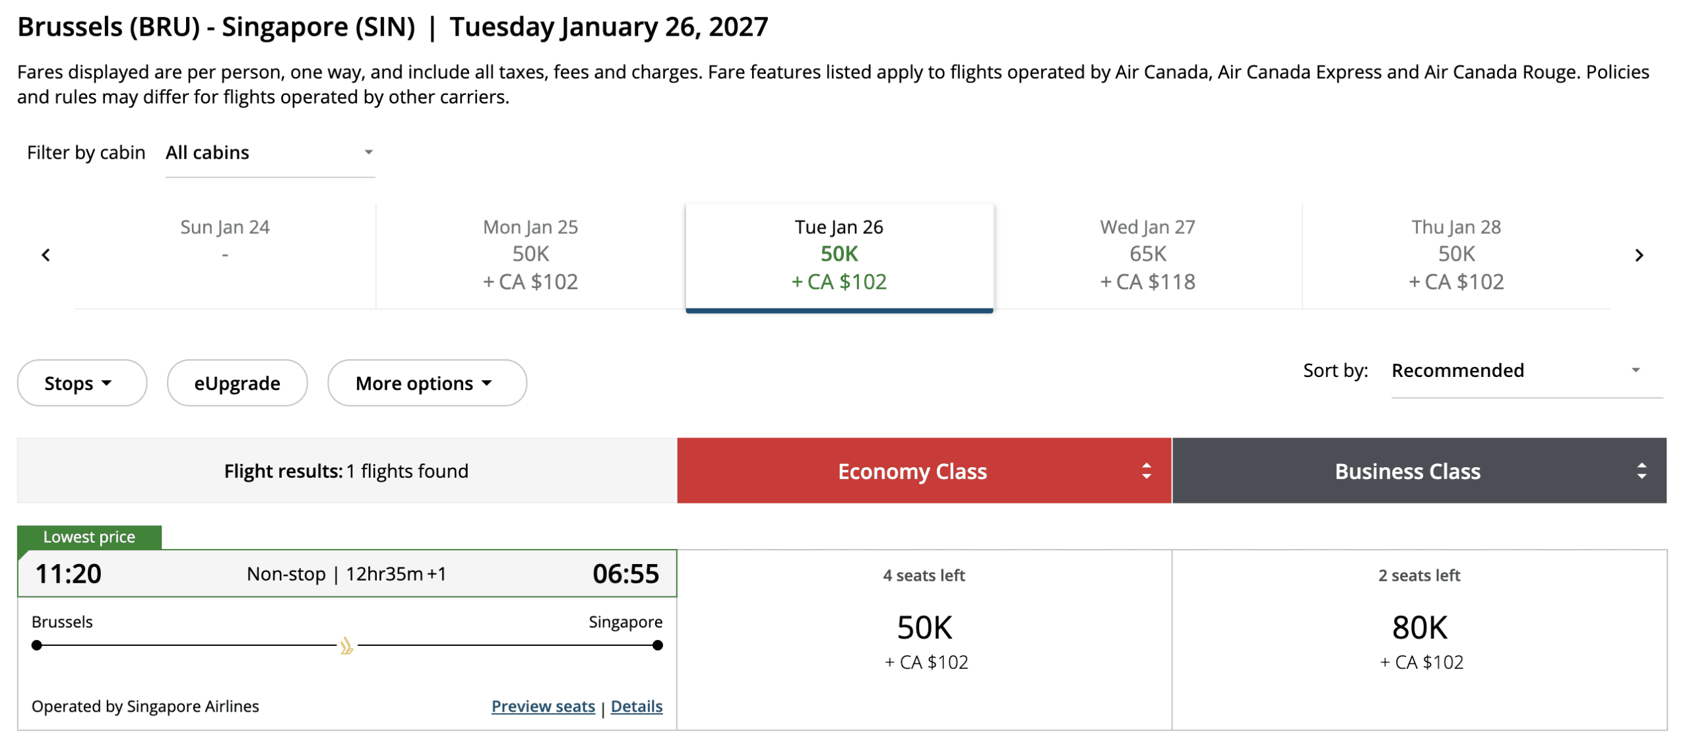Open the flight Details link
The width and height of the screenshot is (1689, 746).
coord(636,706)
